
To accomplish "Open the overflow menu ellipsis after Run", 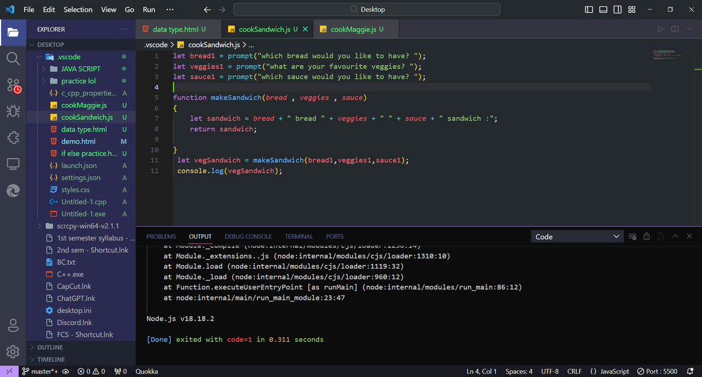I will tap(170, 9).
